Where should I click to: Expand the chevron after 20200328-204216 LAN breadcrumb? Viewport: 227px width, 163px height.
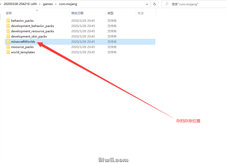(x=40, y=4)
